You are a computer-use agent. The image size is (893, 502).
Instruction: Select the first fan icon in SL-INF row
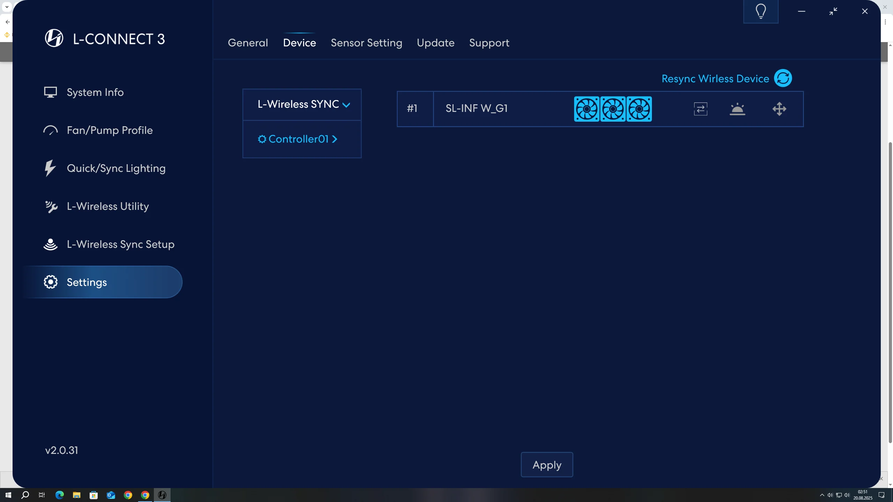[x=587, y=109]
